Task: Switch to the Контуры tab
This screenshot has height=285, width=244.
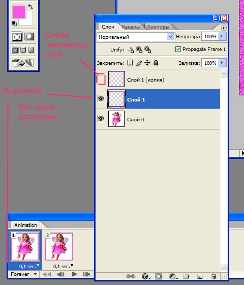Action: 158,27
